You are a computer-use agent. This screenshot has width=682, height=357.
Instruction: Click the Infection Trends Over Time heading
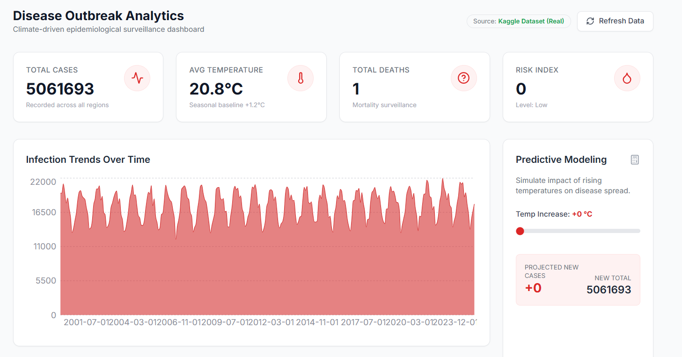88,160
